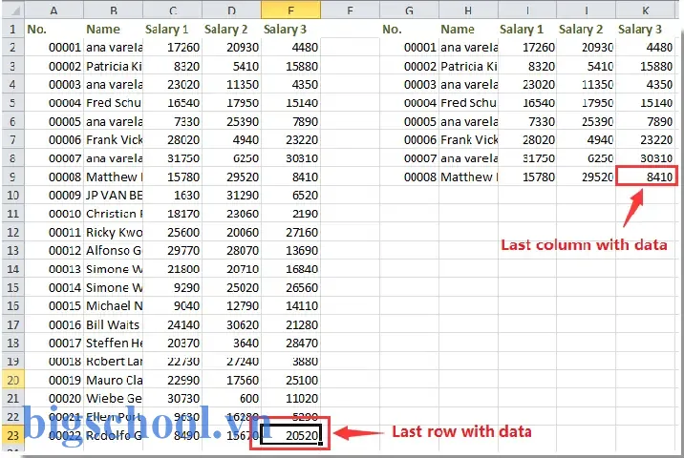
Task: Click cell with value 600
Action: coord(231,398)
